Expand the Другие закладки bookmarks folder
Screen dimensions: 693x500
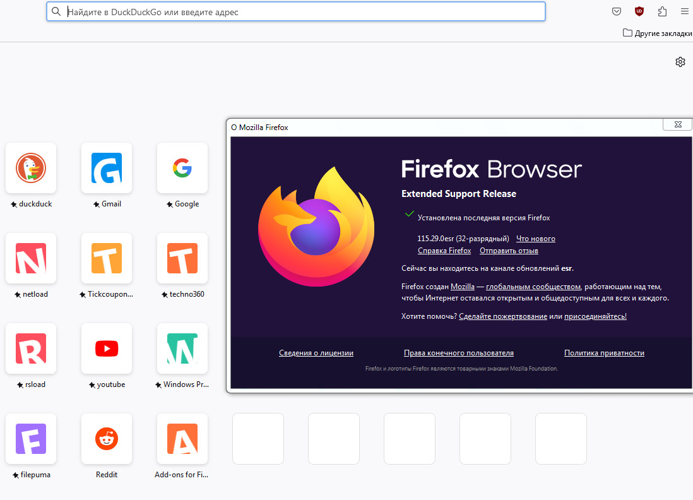tap(656, 33)
